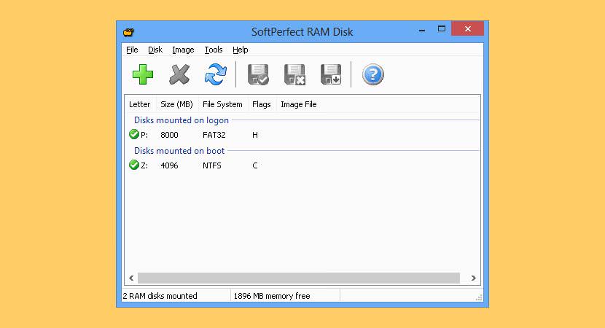The width and height of the screenshot is (605, 328).
Task: Click the 2 RAM disks mounted status text
Action: pos(160,296)
